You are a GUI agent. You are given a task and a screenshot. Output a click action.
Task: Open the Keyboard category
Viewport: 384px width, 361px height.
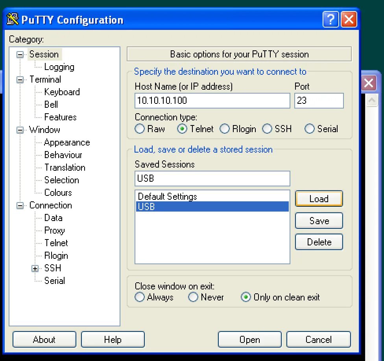pyautogui.click(x=62, y=92)
